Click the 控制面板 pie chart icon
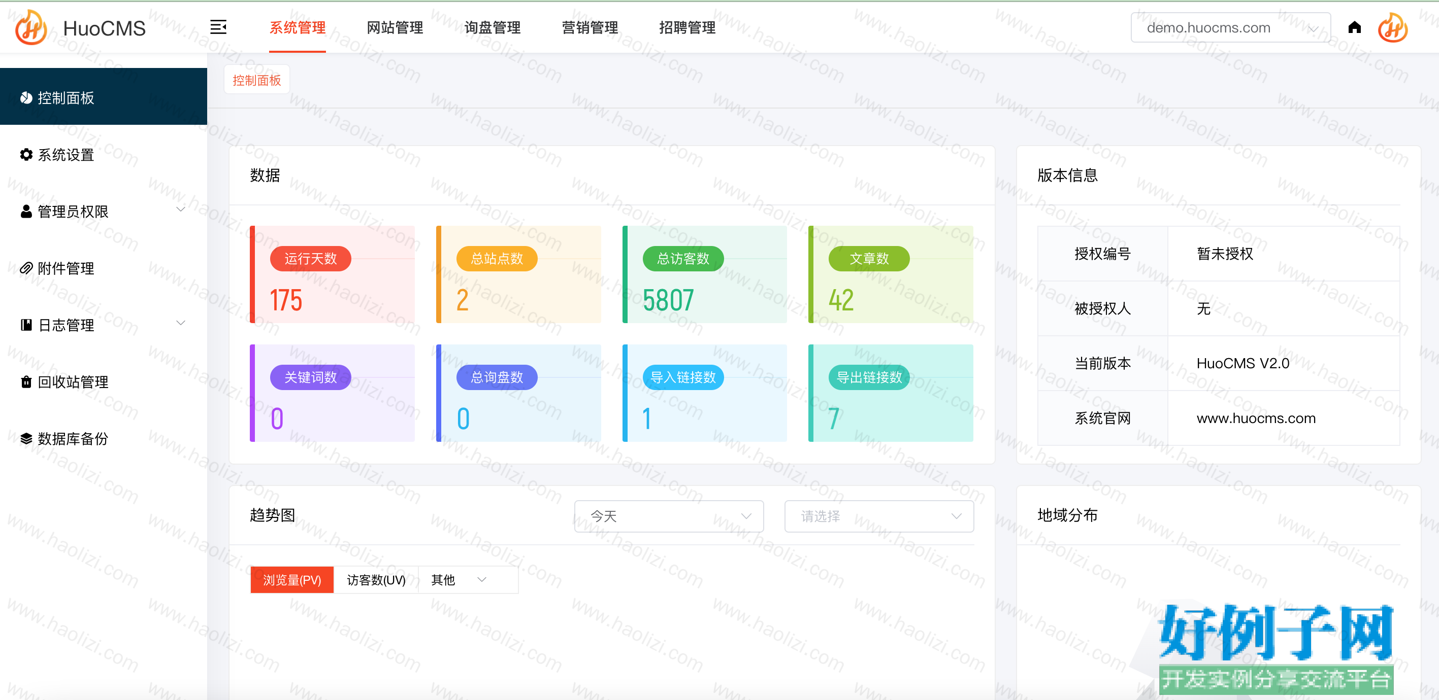The width and height of the screenshot is (1439, 700). pos(26,98)
